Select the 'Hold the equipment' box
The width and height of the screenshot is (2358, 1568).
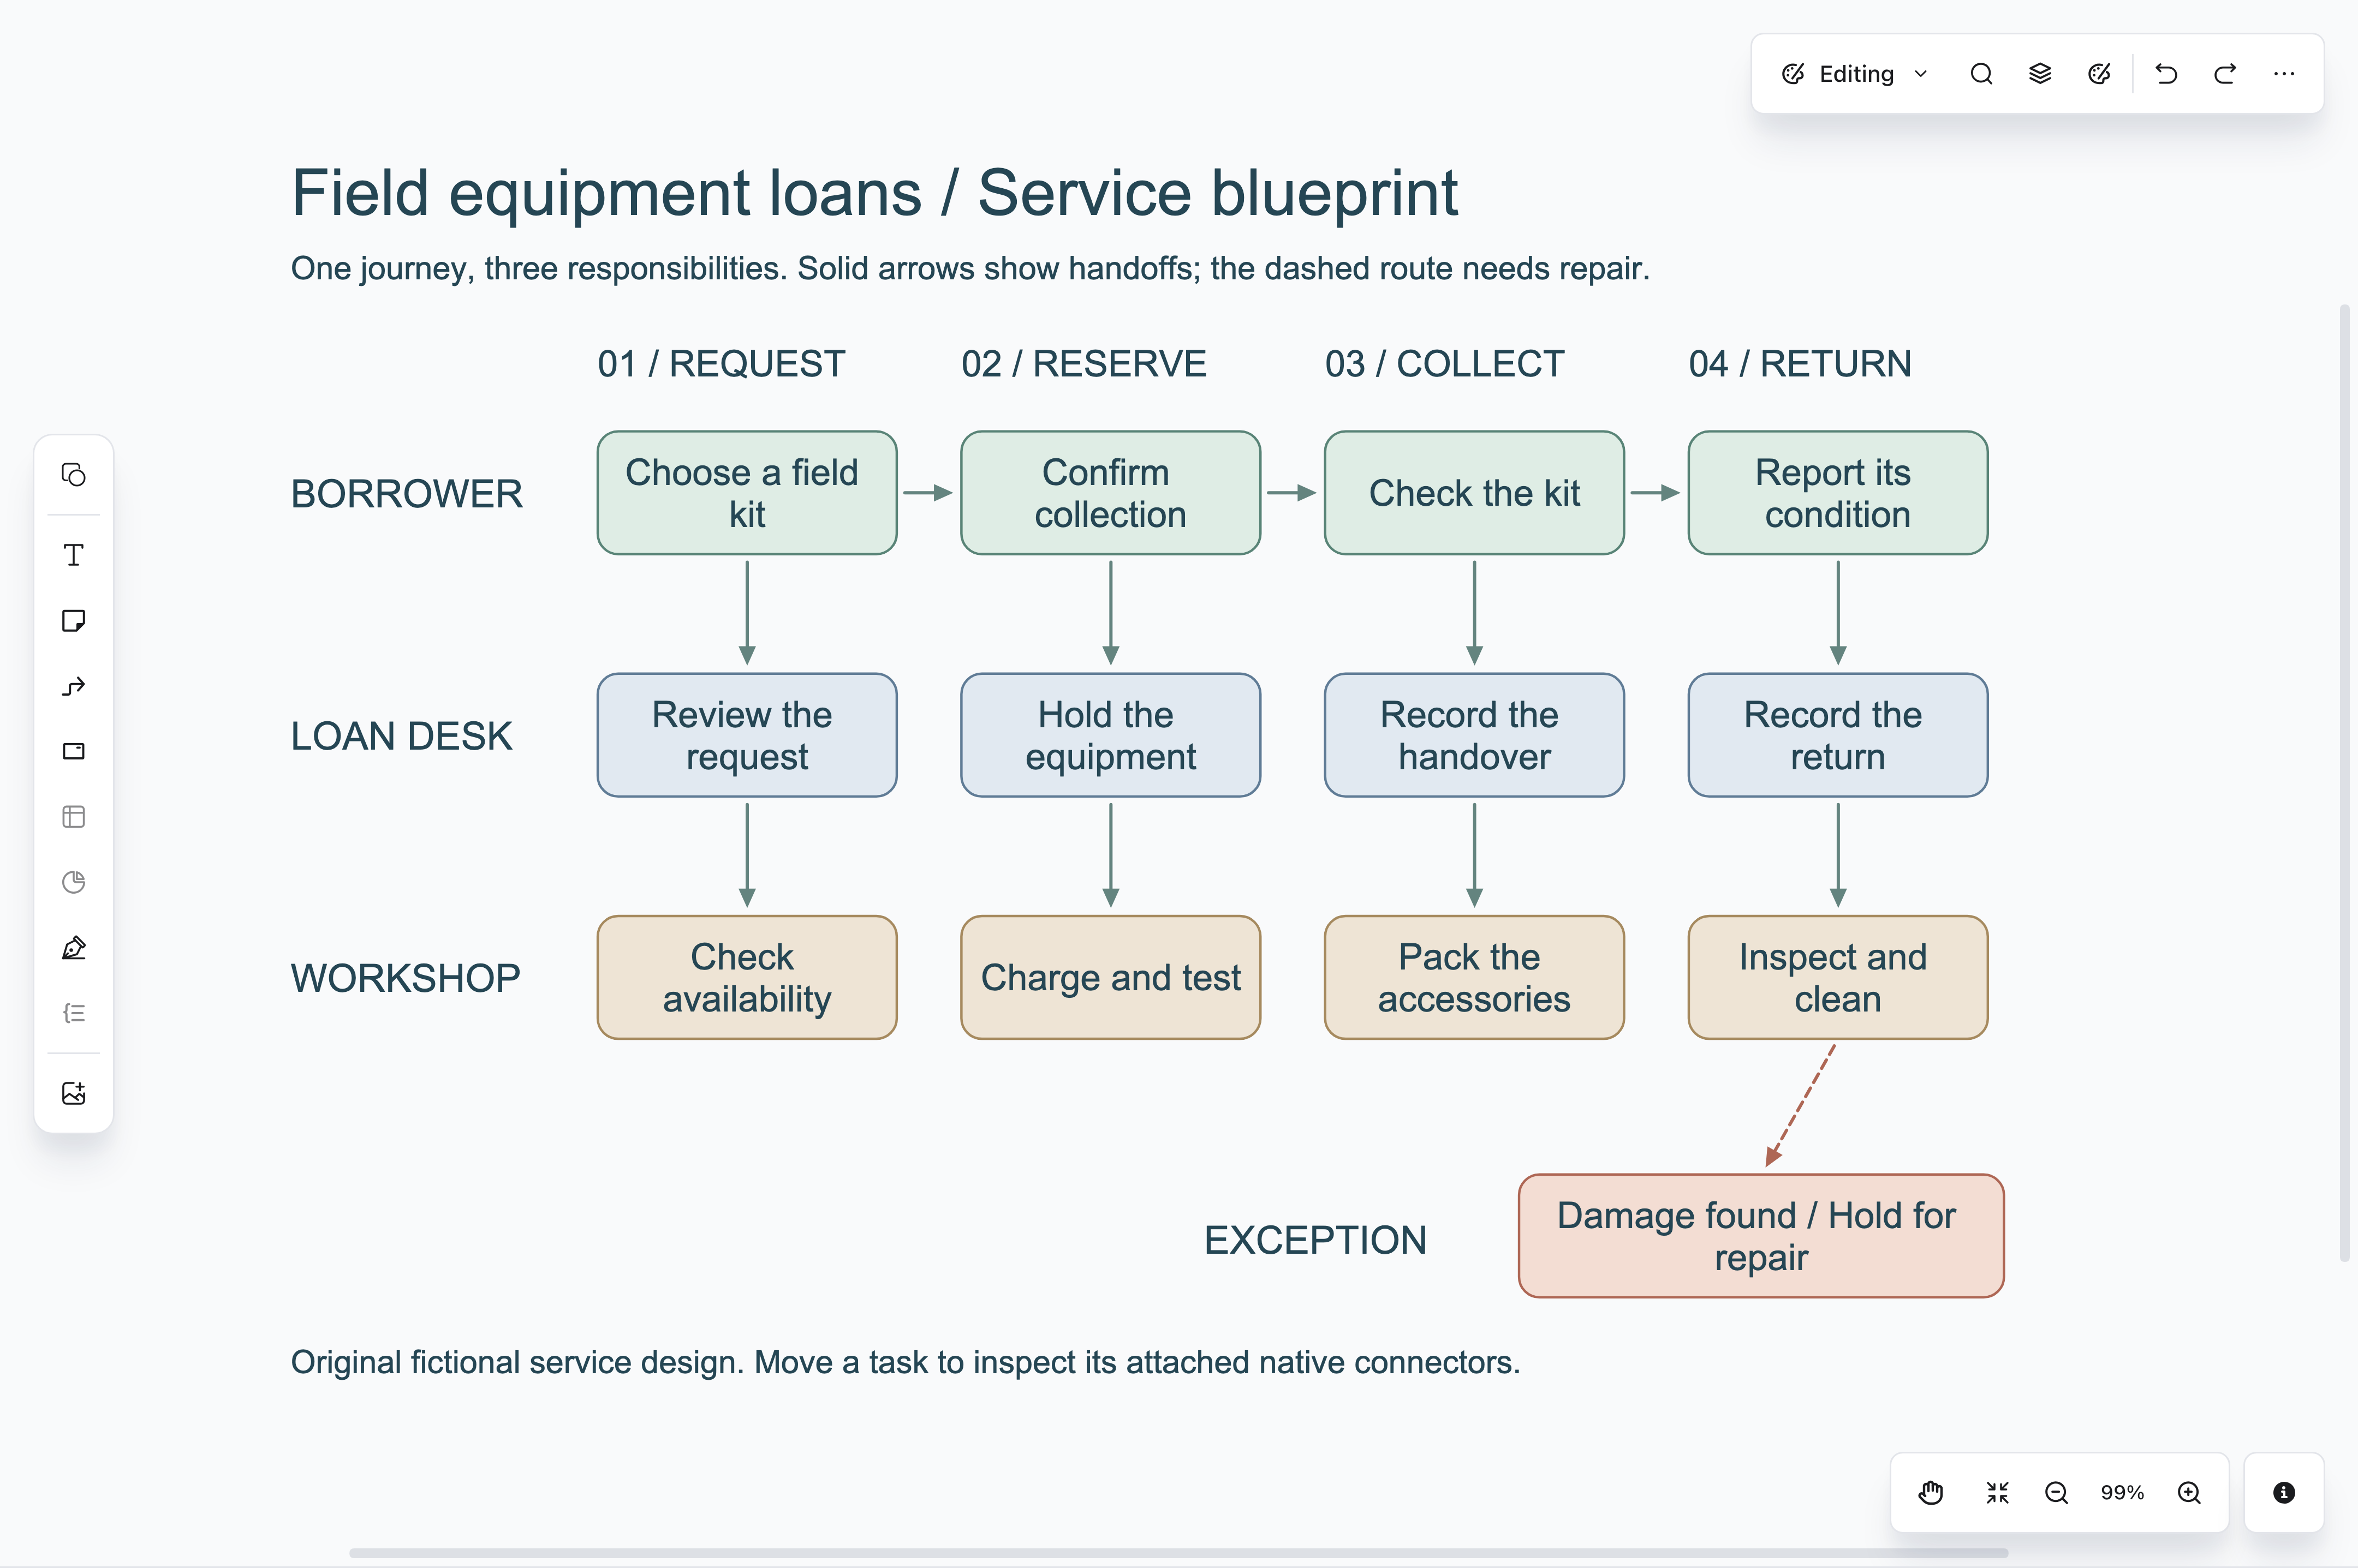pyautogui.click(x=1110, y=735)
